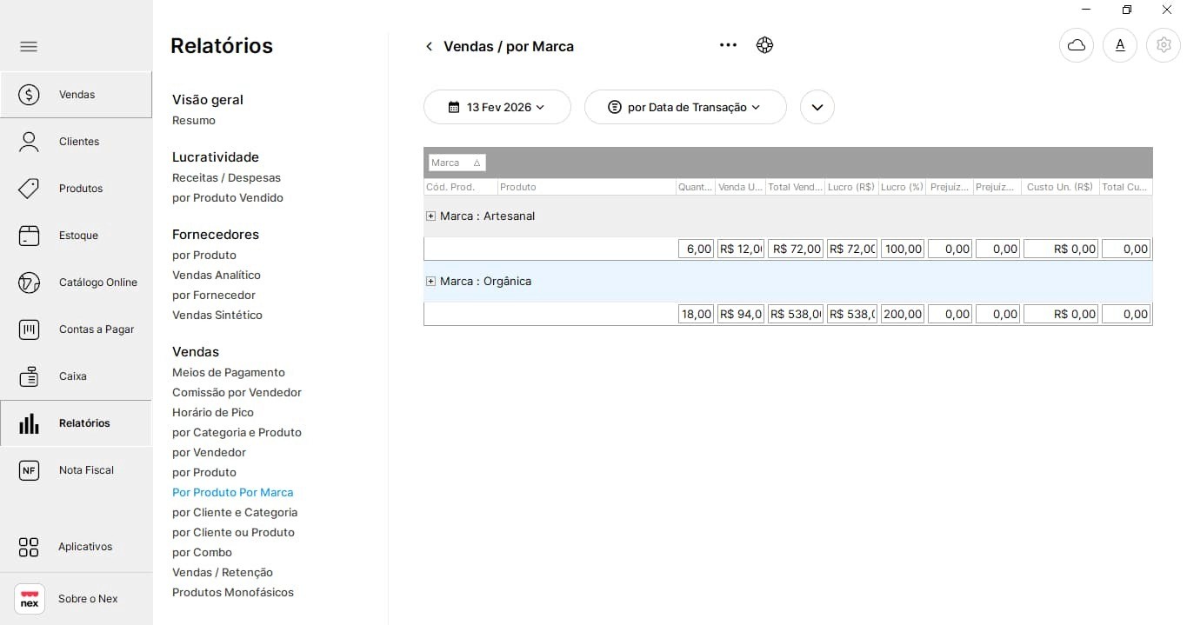Expand the Marca : Orgânica group
The image size is (1187, 625).
pos(430,282)
